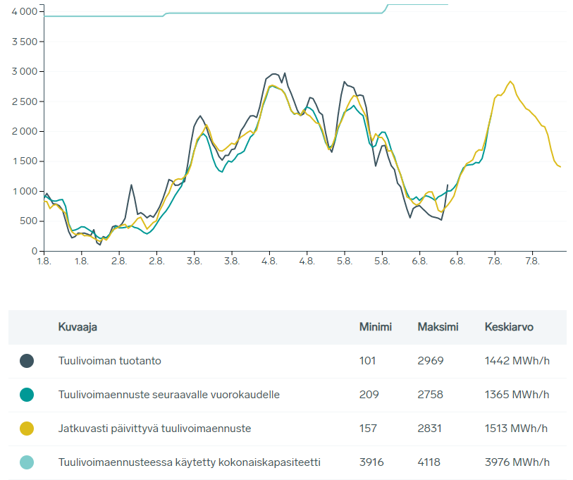Select the minimum value 101
Viewport: 573px width, 480px height.
tap(367, 361)
